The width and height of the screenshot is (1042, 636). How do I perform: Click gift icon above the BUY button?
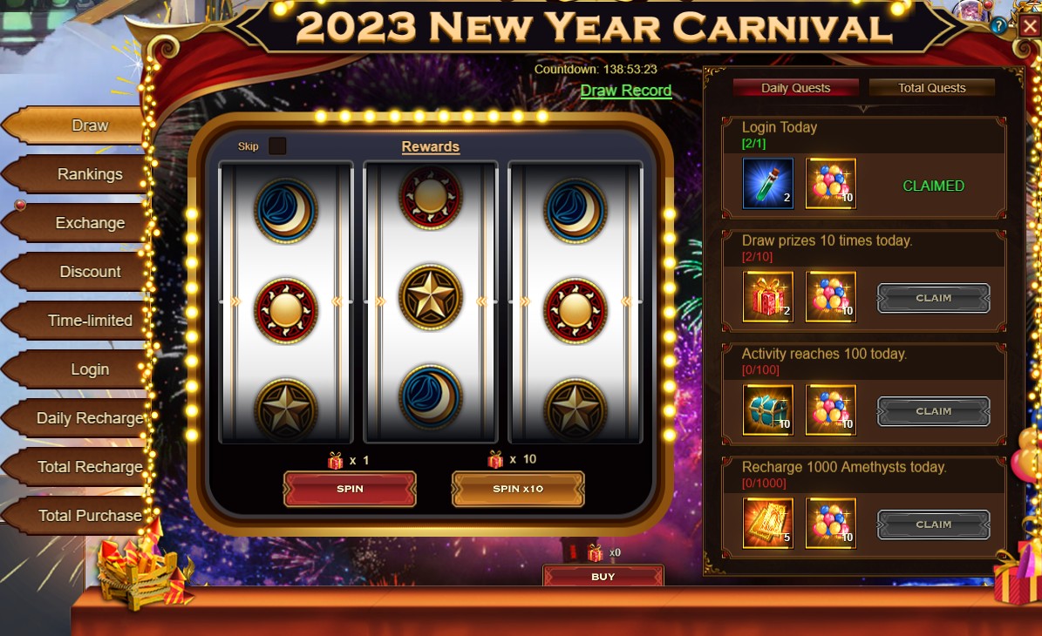(x=595, y=552)
